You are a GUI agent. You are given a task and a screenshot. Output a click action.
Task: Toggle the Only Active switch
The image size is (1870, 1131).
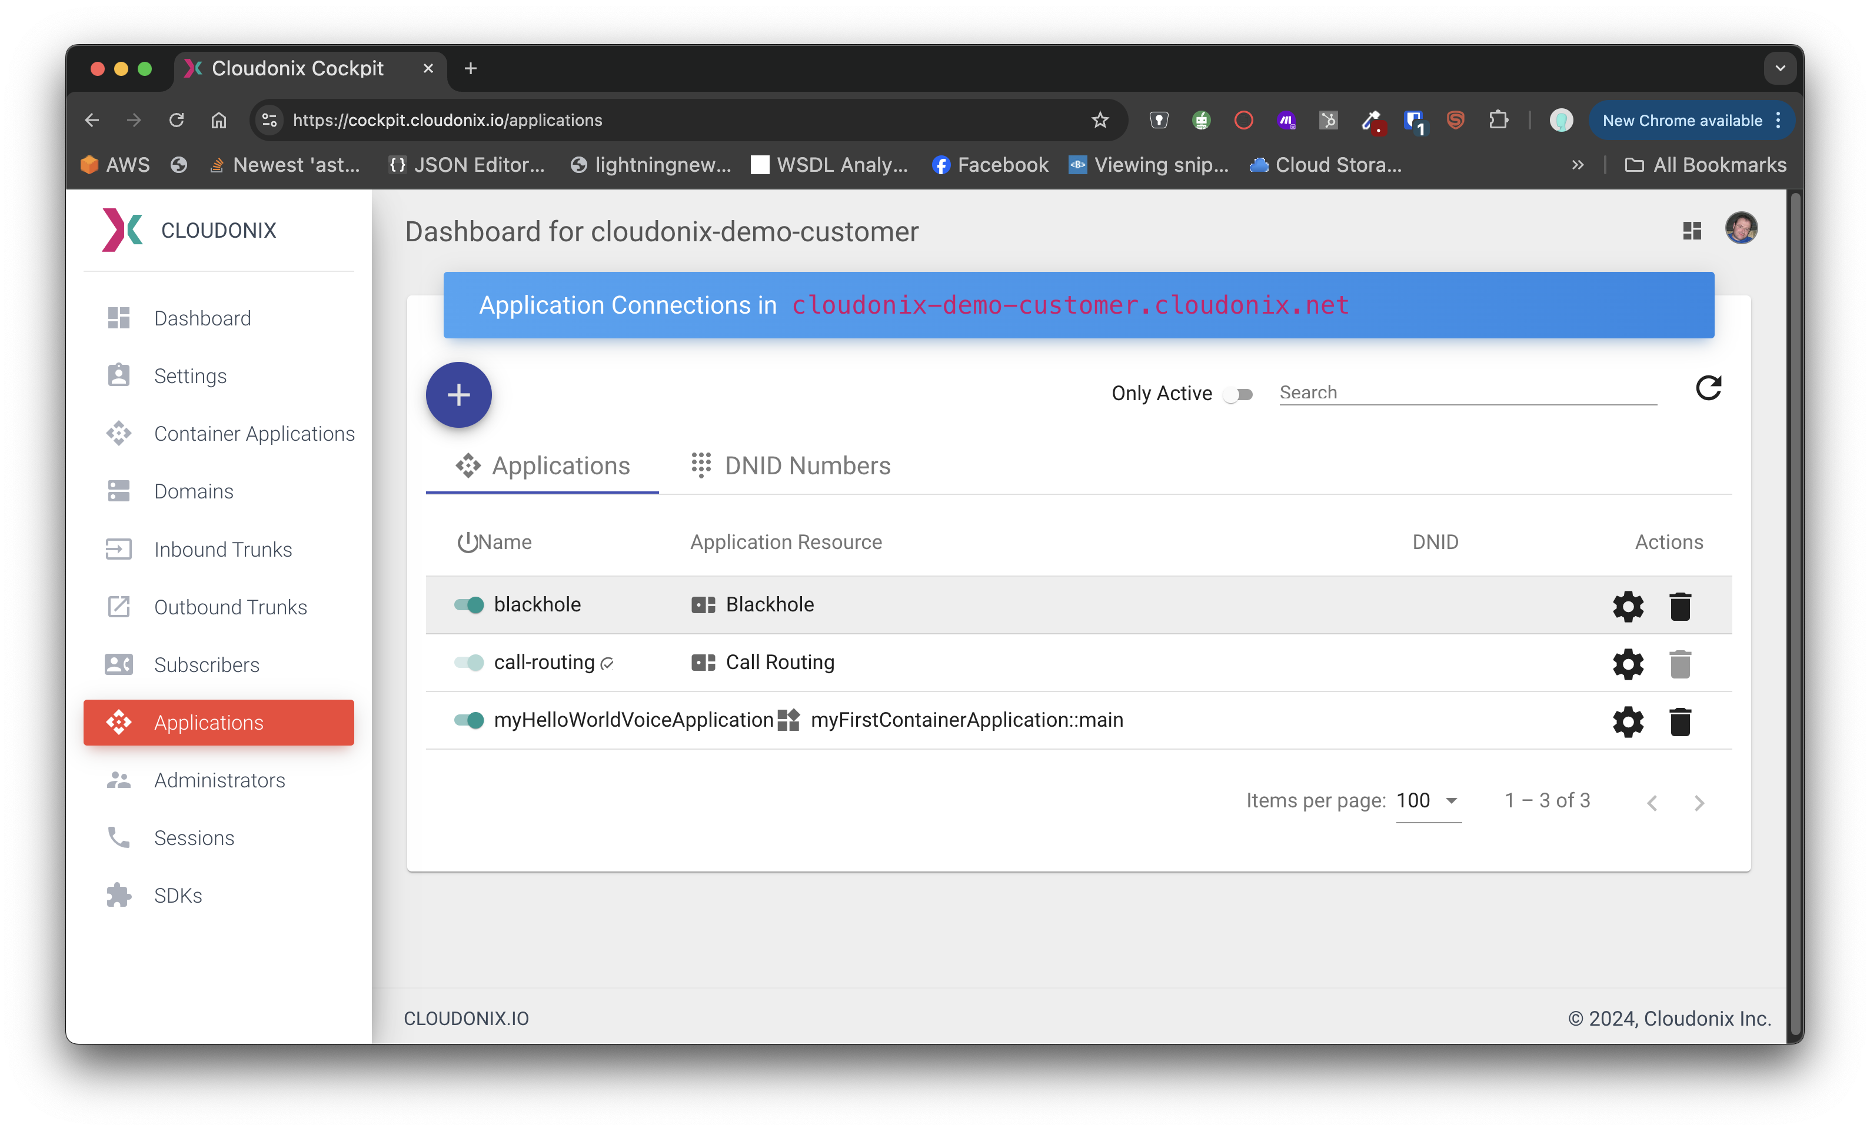click(1238, 394)
